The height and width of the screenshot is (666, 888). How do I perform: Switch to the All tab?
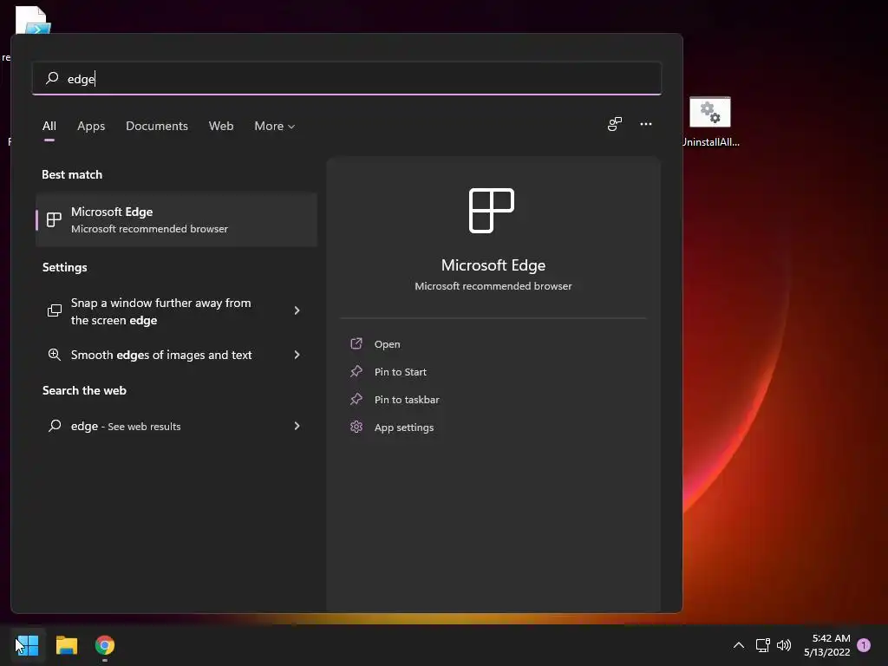(x=49, y=126)
